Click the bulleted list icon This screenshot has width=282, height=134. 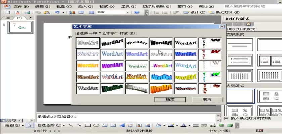(x=164, y=12)
